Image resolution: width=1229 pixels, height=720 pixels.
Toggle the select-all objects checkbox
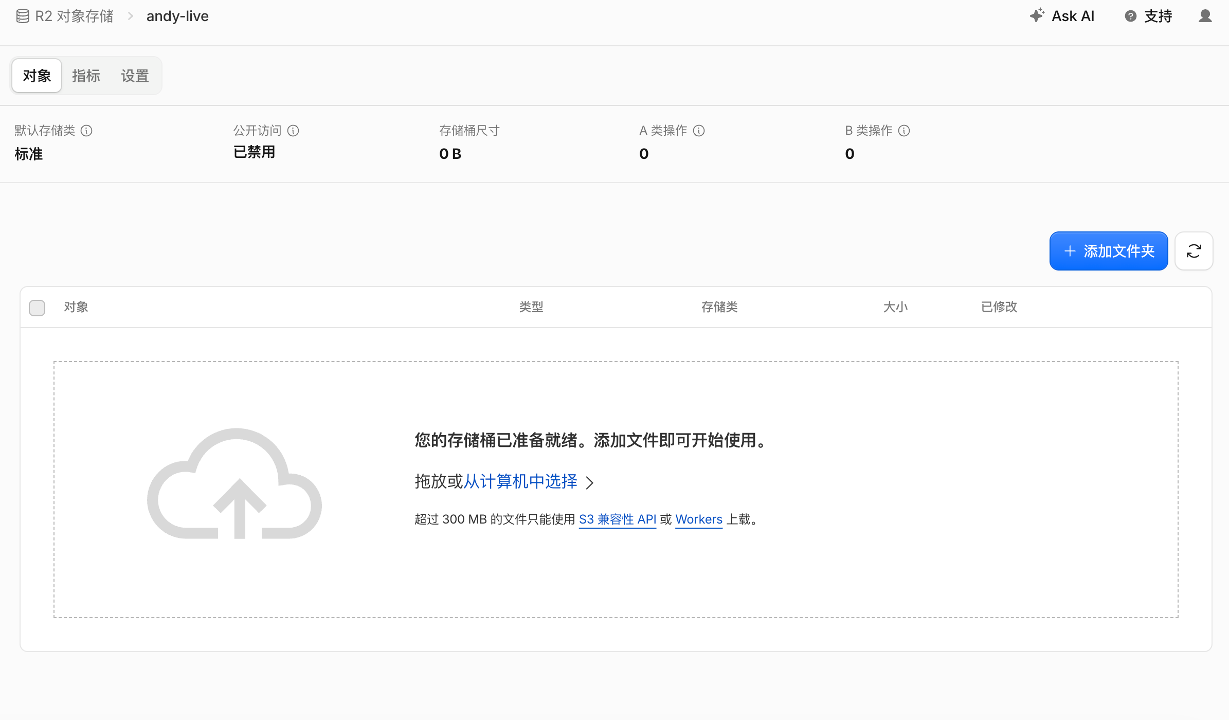[x=37, y=308]
